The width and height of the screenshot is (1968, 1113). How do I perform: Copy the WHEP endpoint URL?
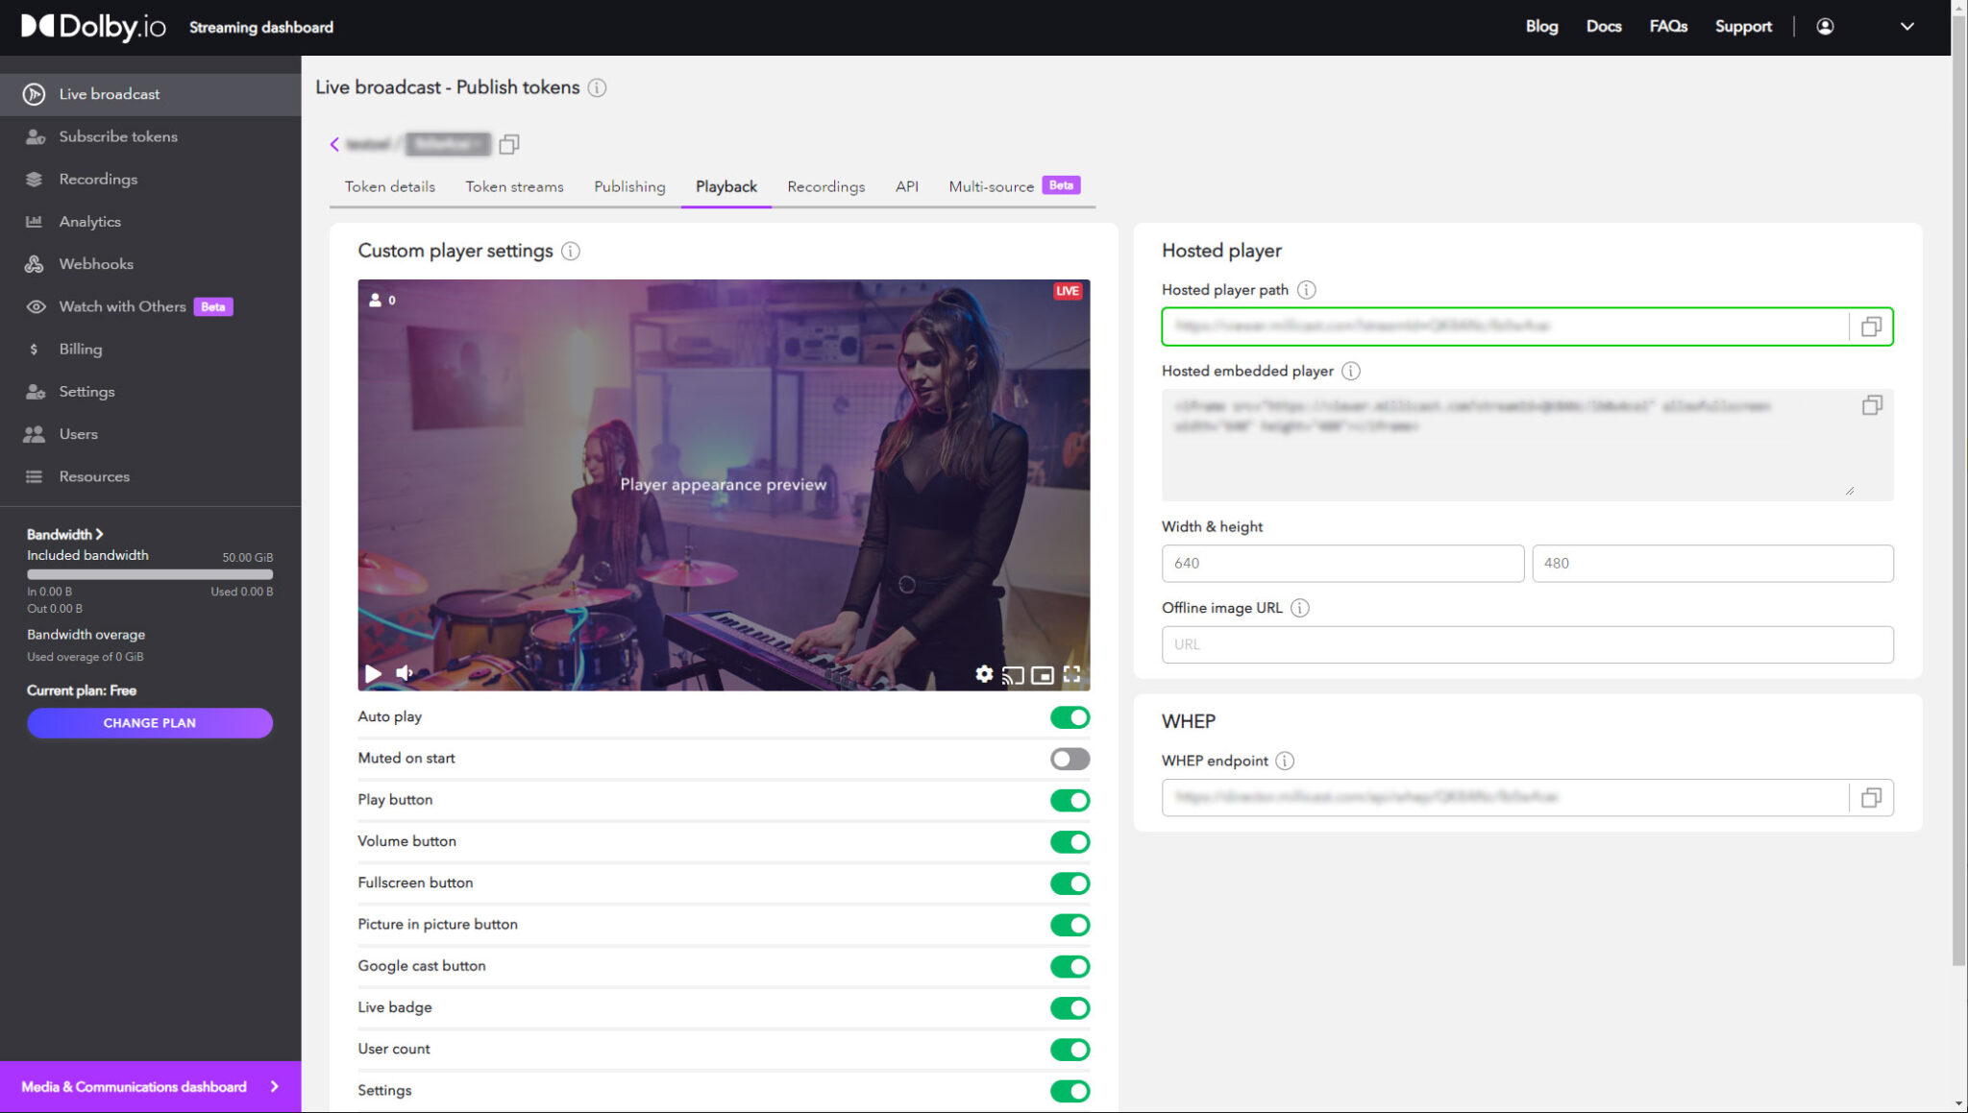pyautogui.click(x=1870, y=797)
